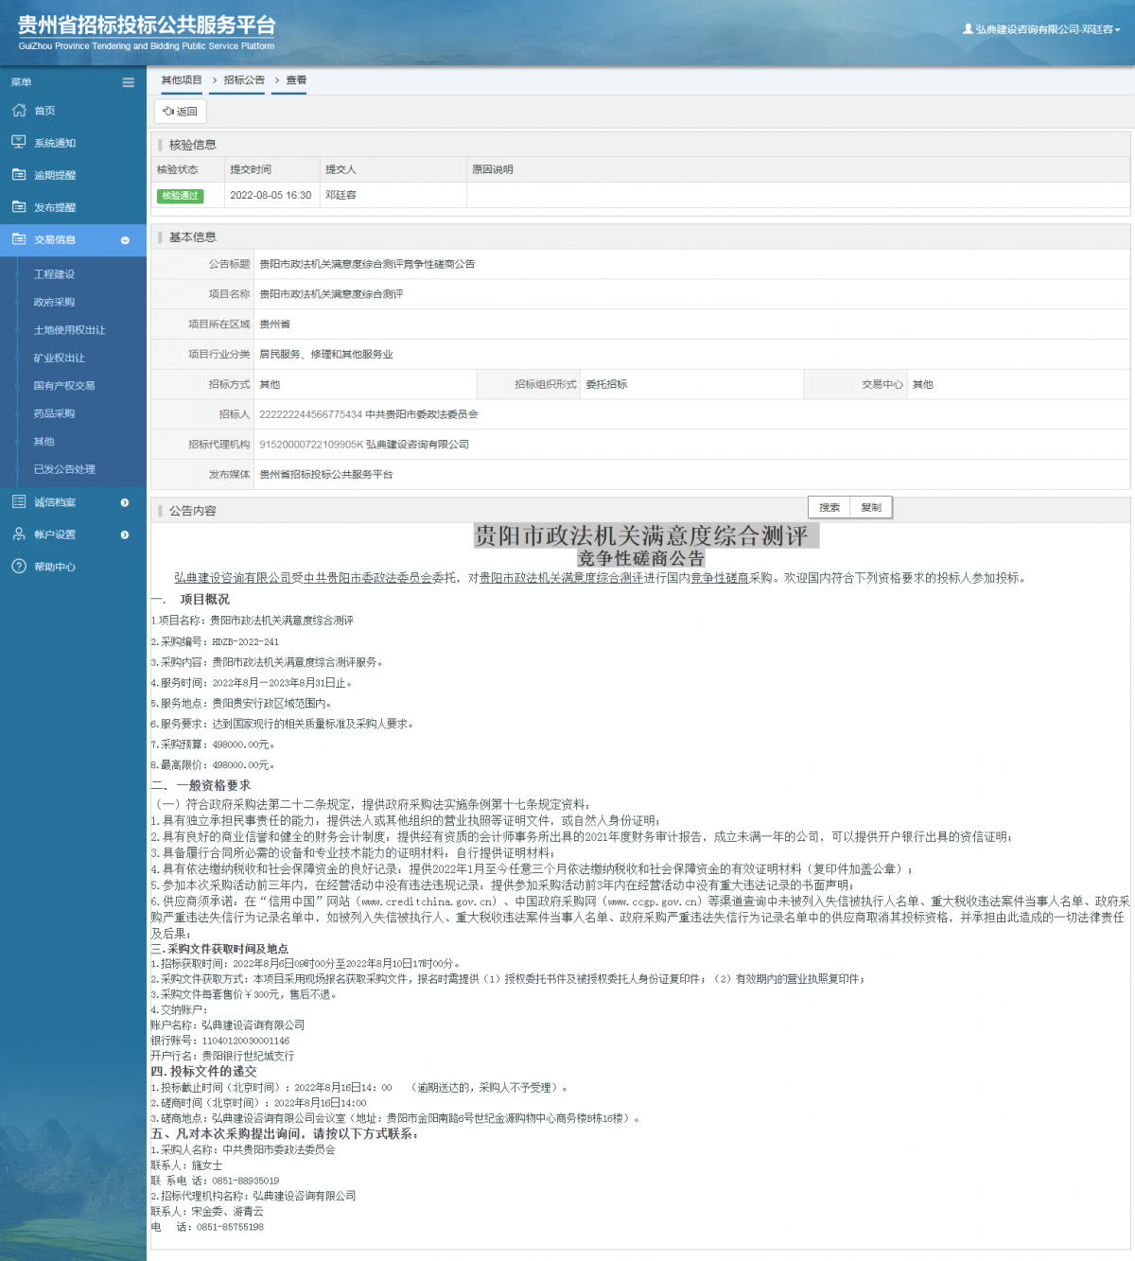Screen dimensions: 1135x1261
Task: Open 帮助中心 in sidebar
Action: coord(55,567)
